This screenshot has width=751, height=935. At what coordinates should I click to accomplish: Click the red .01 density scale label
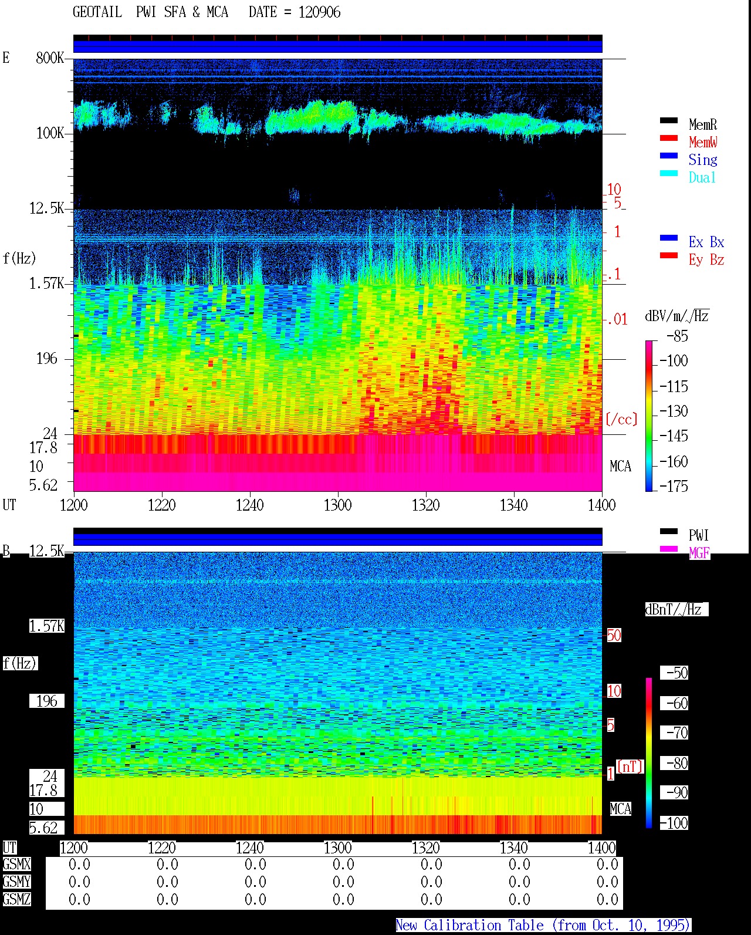pos(617,319)
